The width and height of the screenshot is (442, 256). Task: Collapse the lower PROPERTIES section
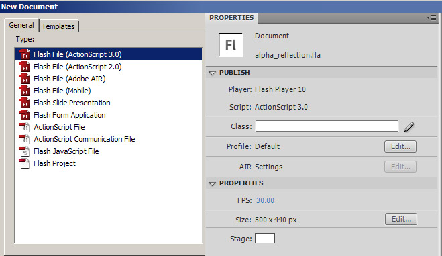click(x=212, y=183)
